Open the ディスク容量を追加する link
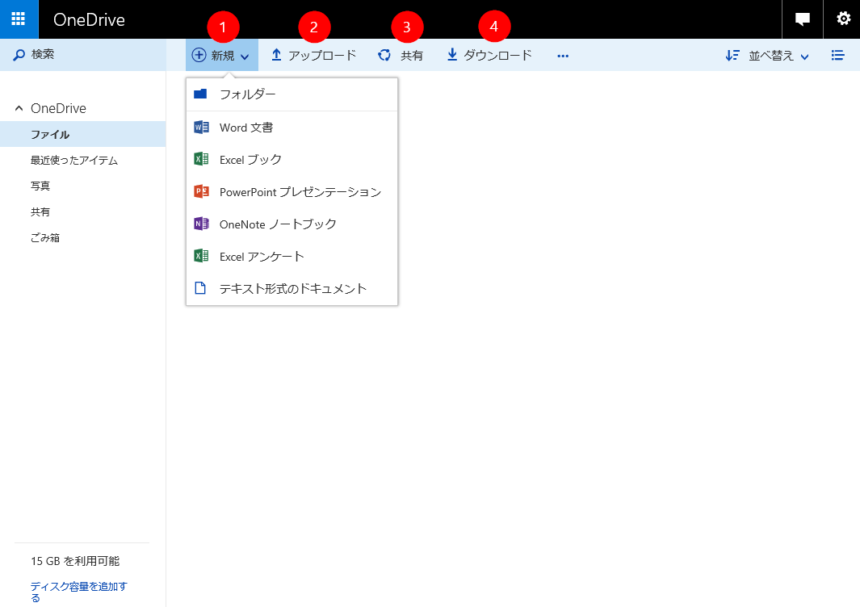 [x=78, y=592]
